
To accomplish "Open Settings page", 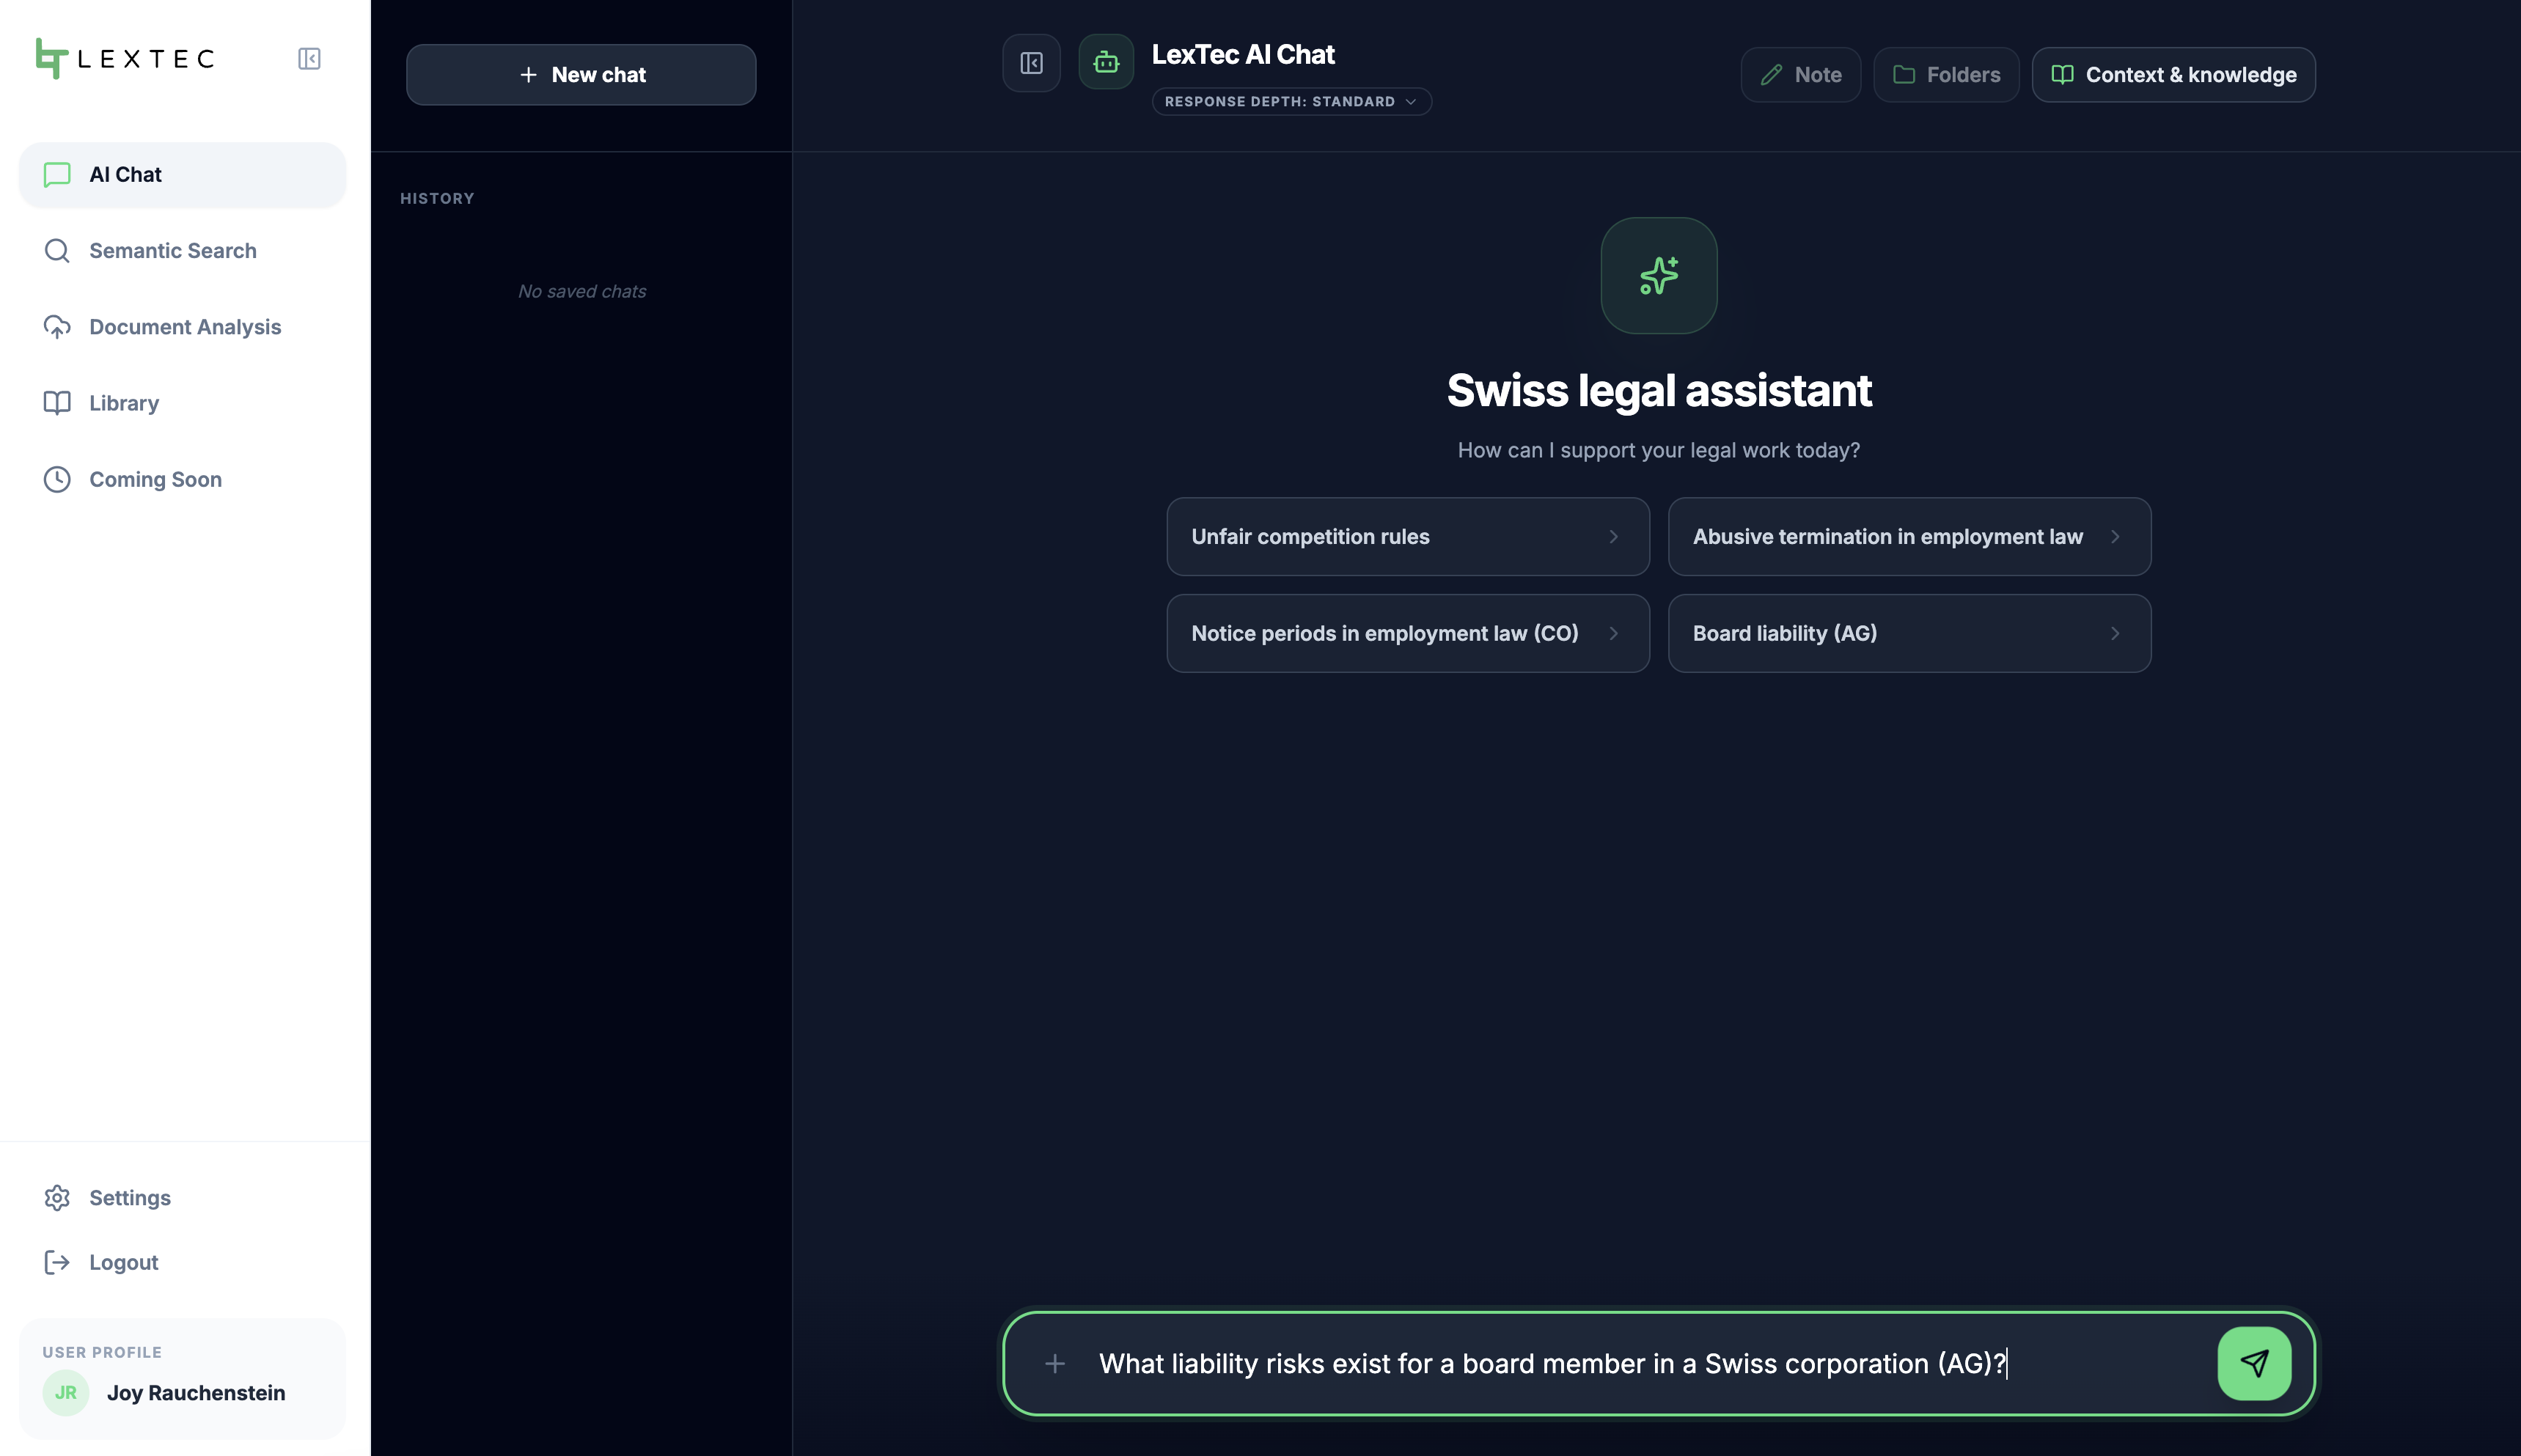I will (x=182, y=1197).
